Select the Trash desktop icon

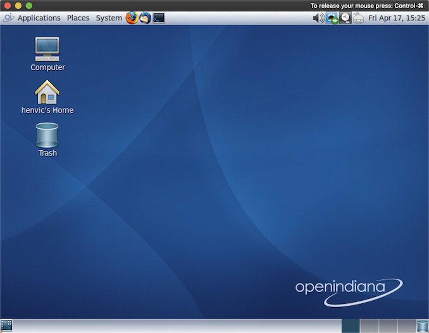[x=47, y=140]
